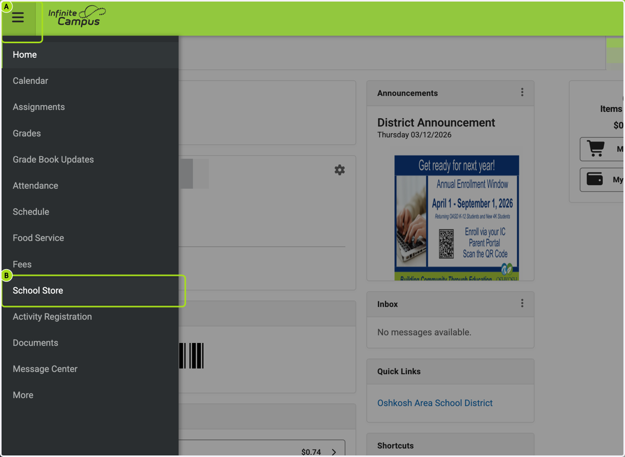Go to Assignments in the sidebar
Viewport: 625px width, 457px height.
click(90, 107)
